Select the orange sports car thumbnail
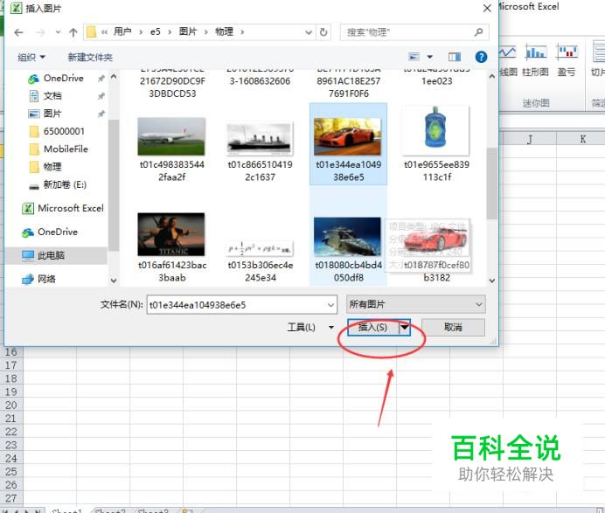The height and width of the screenshot is (513, 605). point(348,137)
